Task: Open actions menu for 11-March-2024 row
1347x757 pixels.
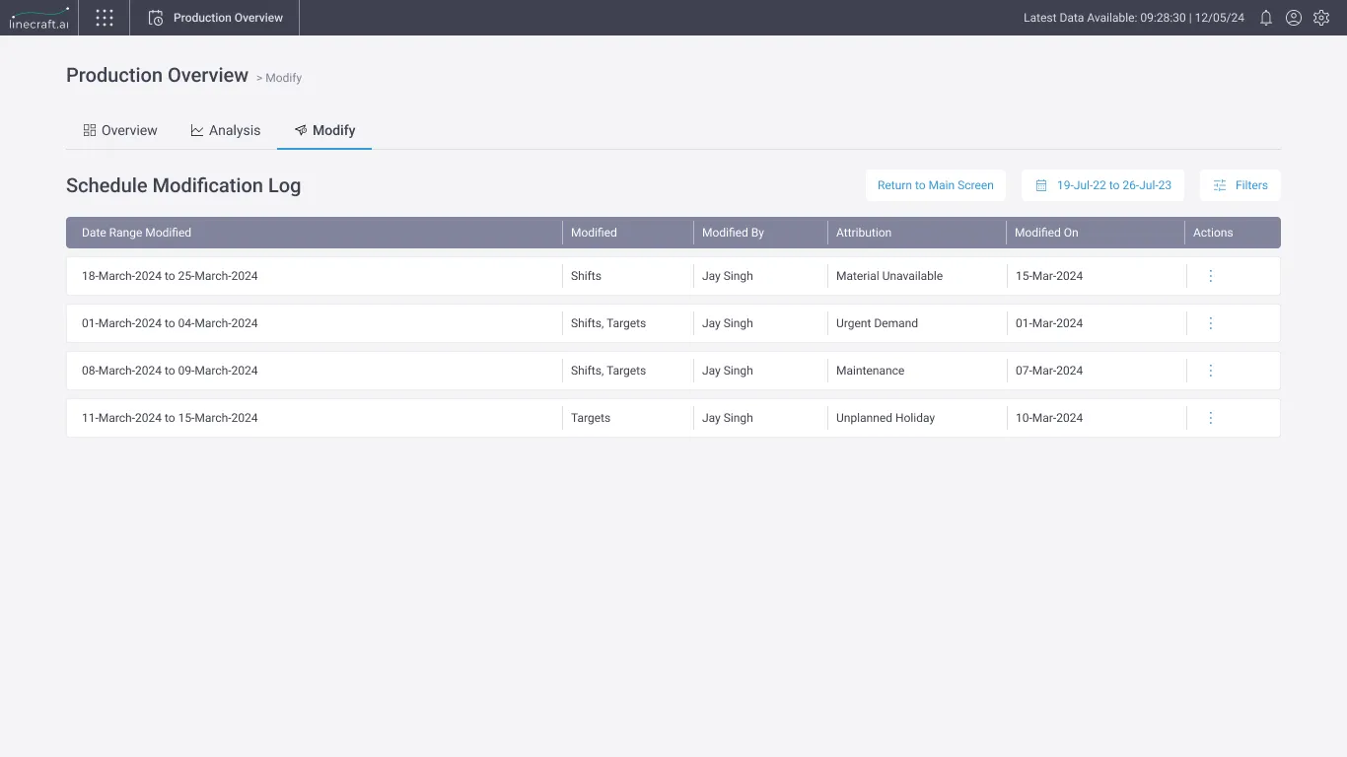Action: point(1211,418)
